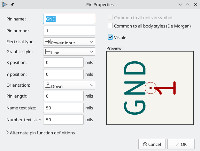Click the line graphic style icon
The image size is (200, 151).
pyautogui.click(x=48, y=52)
